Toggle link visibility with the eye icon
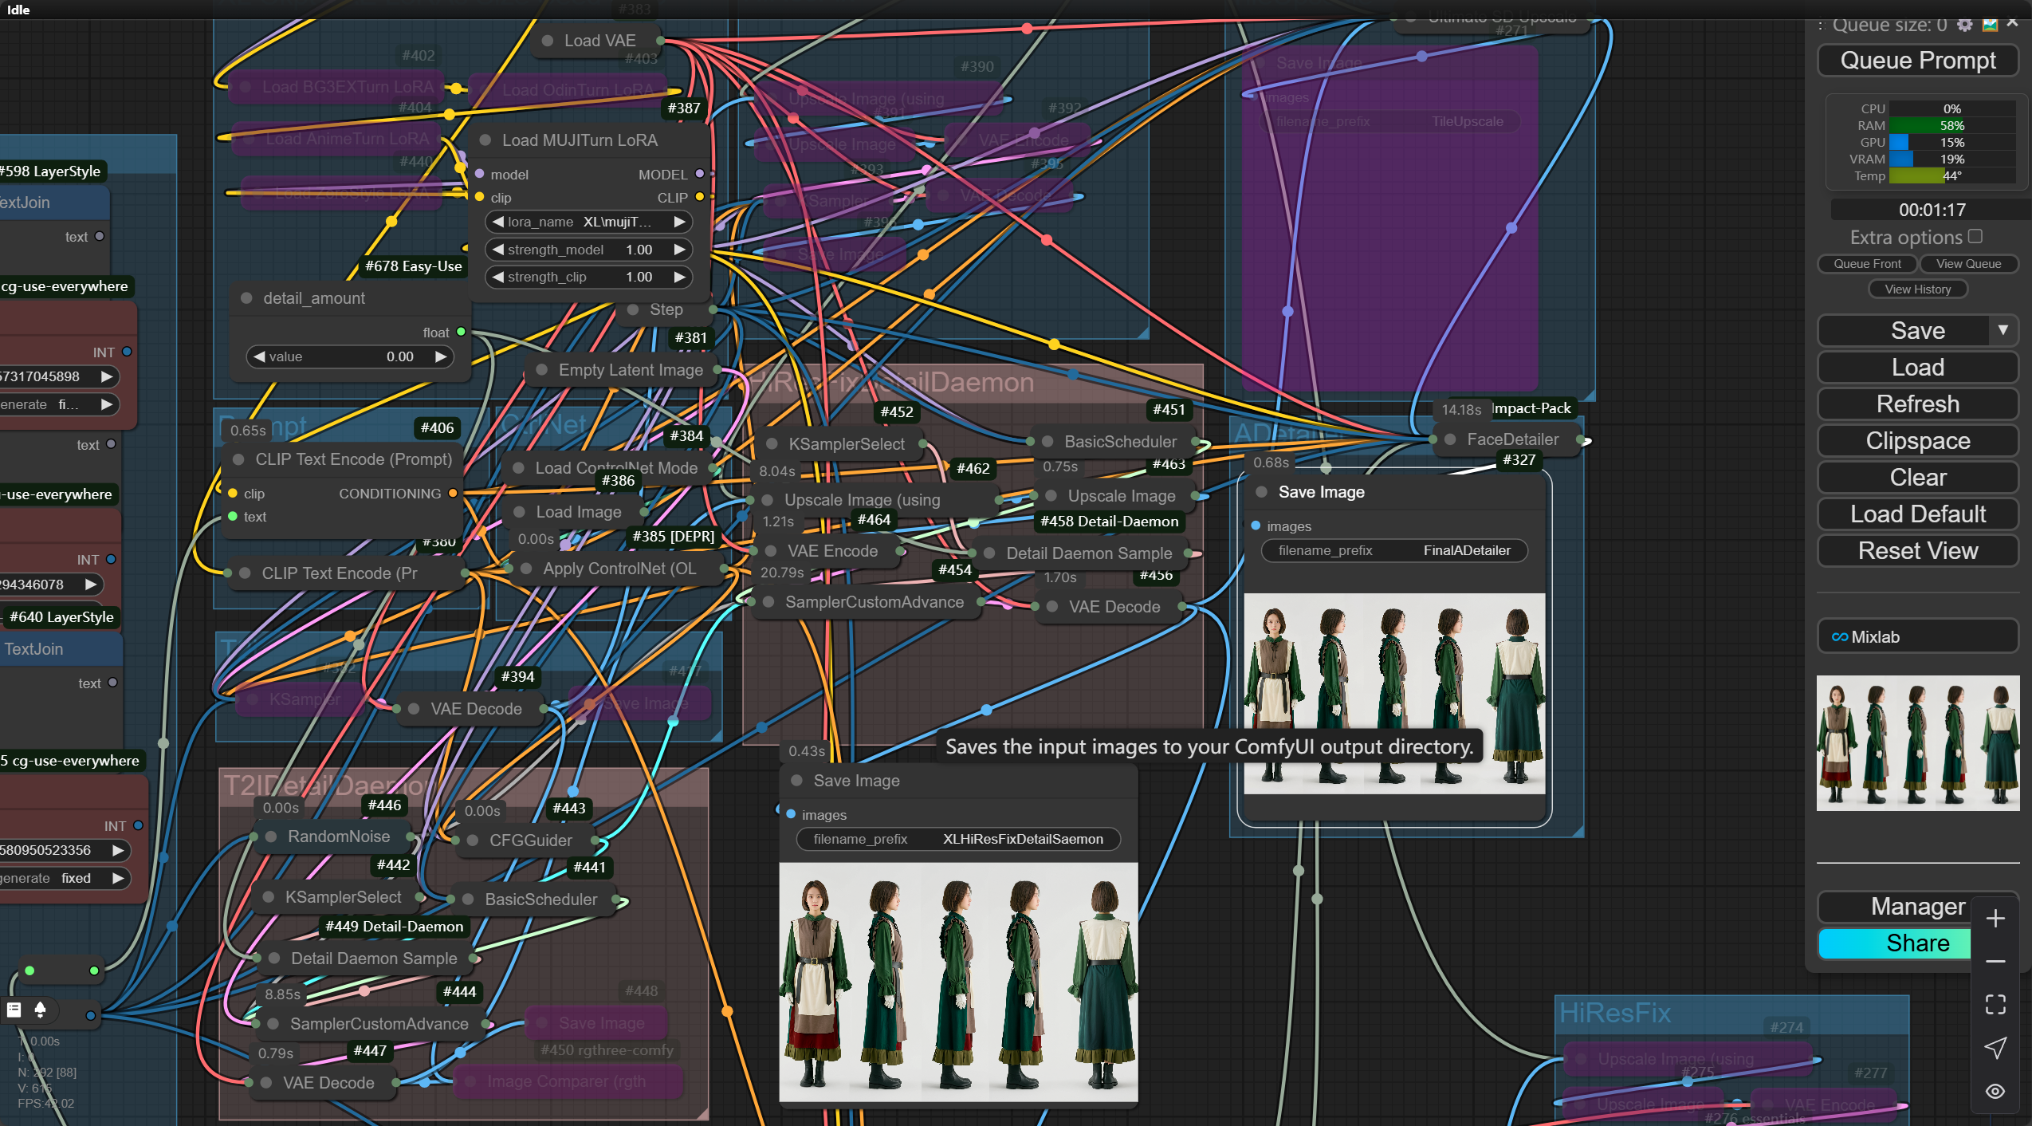 pos(1995,1091)
